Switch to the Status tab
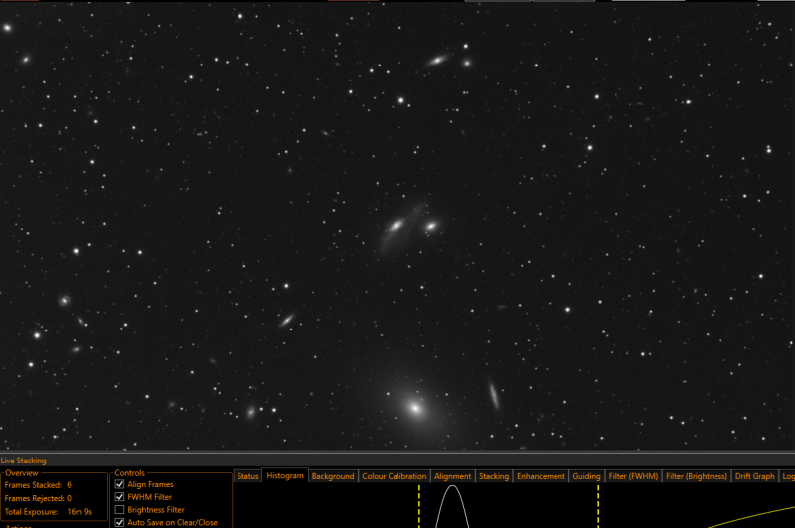Screen dimensions: 795x528 [x=247, y=476]
